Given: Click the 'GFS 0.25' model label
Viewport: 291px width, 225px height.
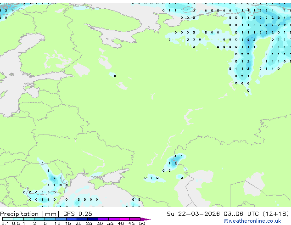Looking at the screenshot, I should pyautogui.click(x=78, y=214).
